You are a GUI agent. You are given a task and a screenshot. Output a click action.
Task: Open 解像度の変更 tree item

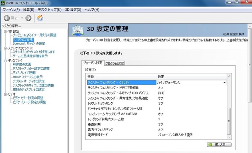tap(22, 64)
